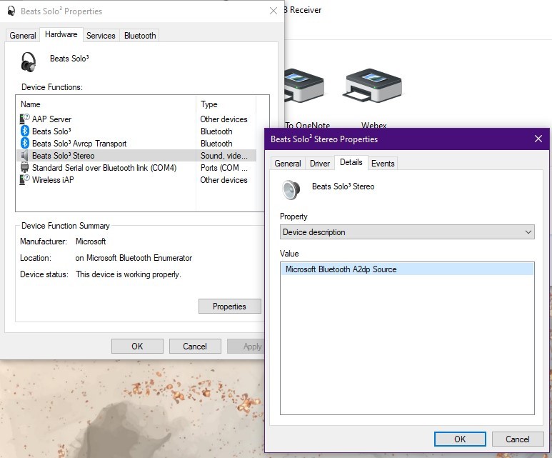Image resolution: width=552 pixels, height=458 pixels.
Task: Click the Beats Solo³ headphones icon in Hardware tab
Action: (28, 62)
